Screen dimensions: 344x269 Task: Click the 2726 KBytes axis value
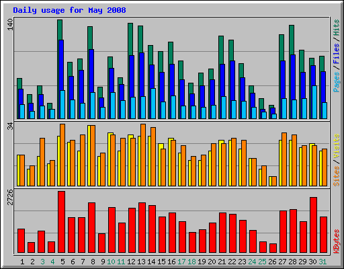coord(10,197)
